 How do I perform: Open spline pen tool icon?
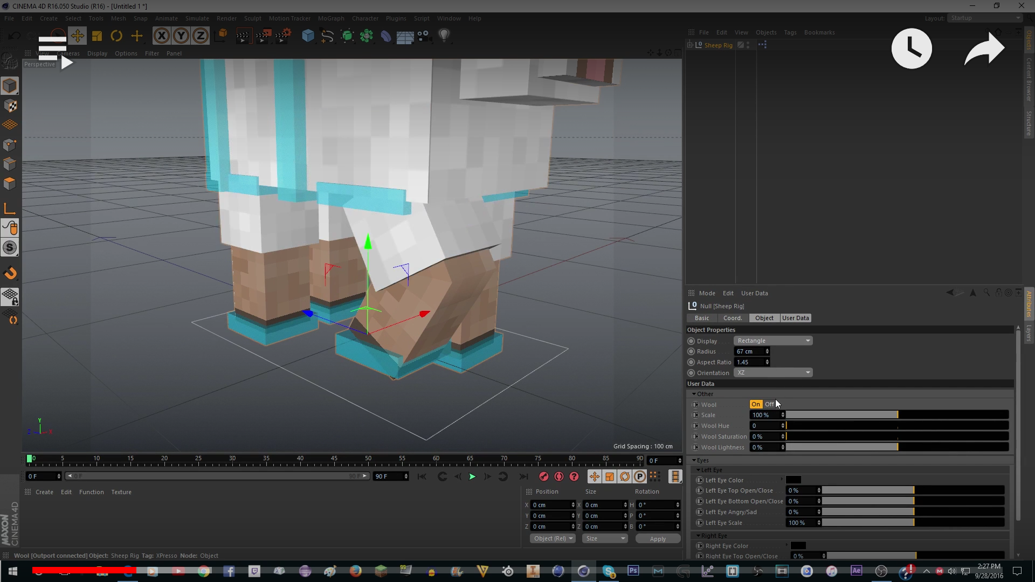click(x=327, y=36)
